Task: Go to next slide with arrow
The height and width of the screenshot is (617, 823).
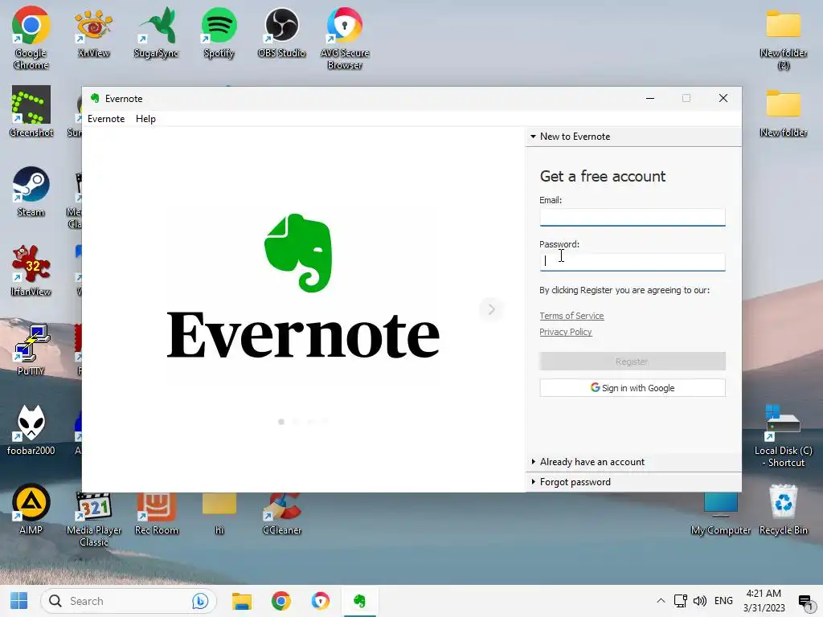Action: tap(491, 309)
